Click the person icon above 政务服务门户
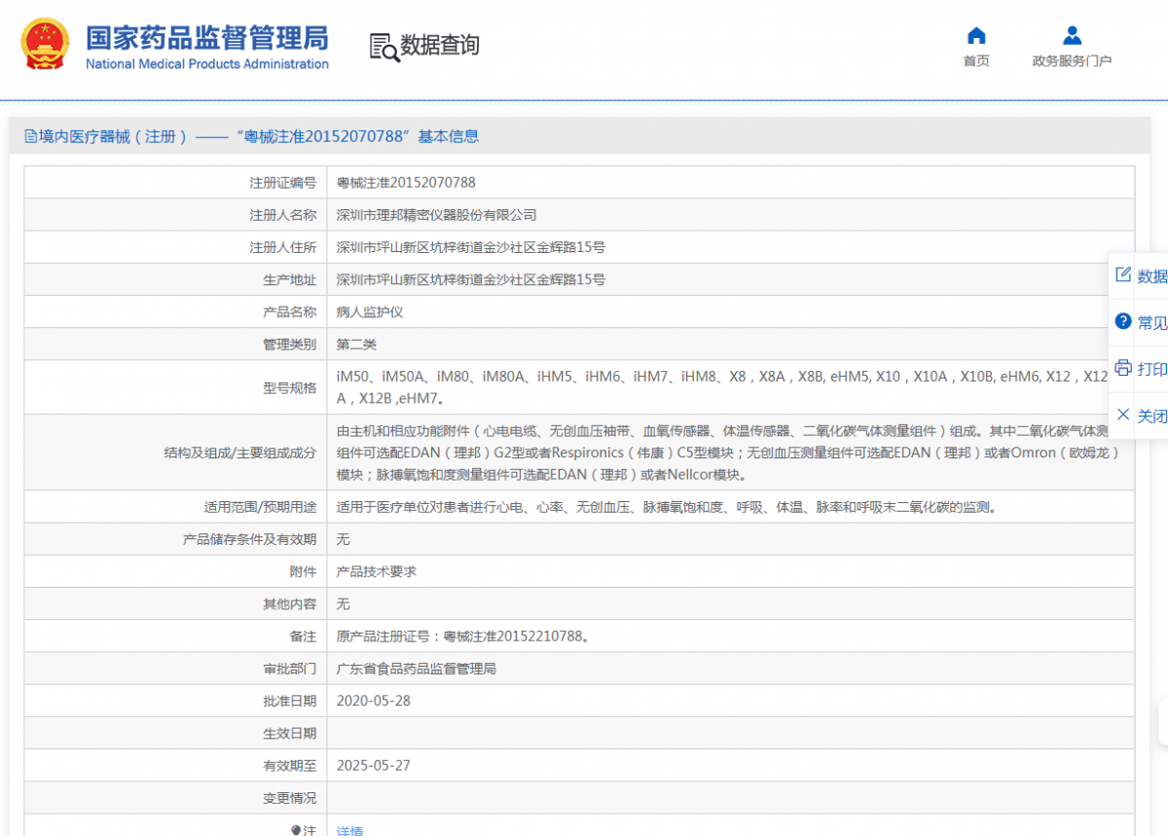Viewport: 1168px width, 836px height. (x=1071, y=36)
